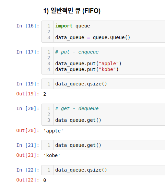Click the data_queue.put("apple") line

[x=88, y=63]
